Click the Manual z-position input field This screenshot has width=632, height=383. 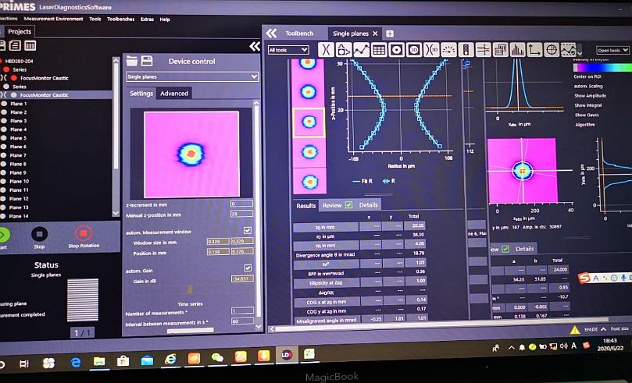242,214
